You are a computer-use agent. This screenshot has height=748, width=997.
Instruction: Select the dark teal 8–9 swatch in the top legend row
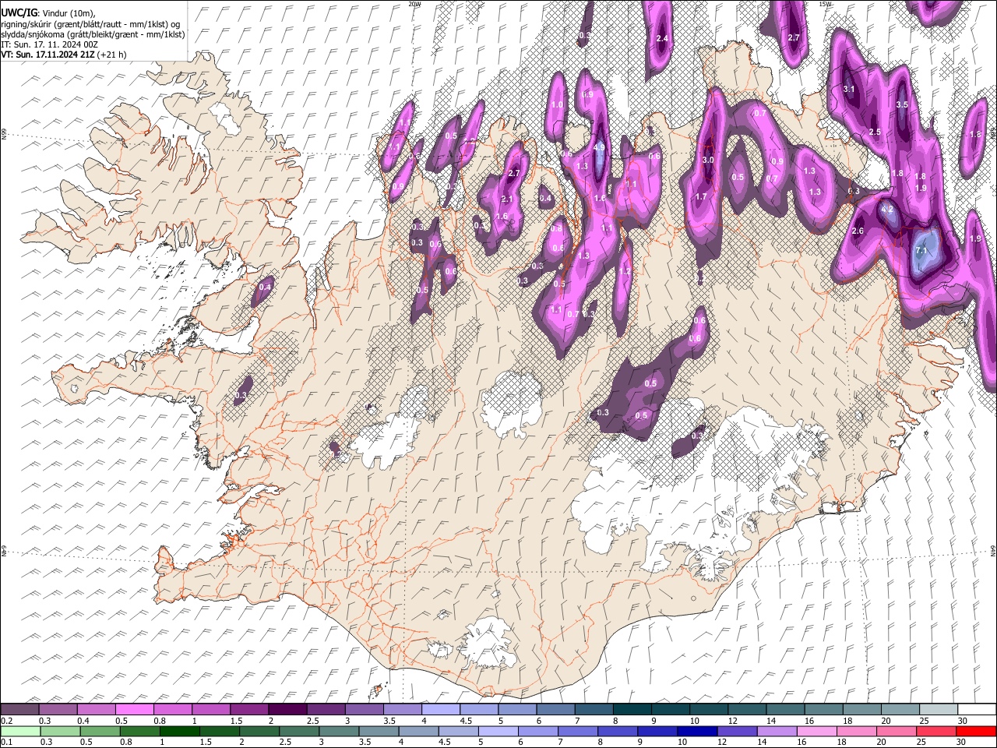pyautogui.click(x=631, y=709)
